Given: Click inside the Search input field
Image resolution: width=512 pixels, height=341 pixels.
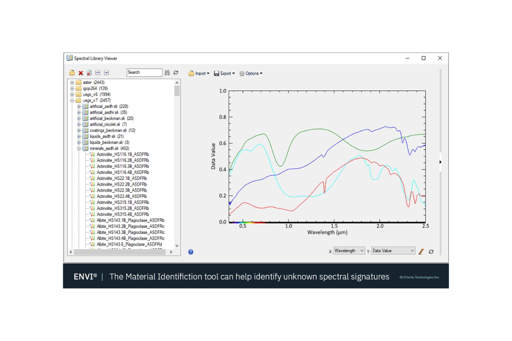Looking at the screenshot, I should pos(144,72).
